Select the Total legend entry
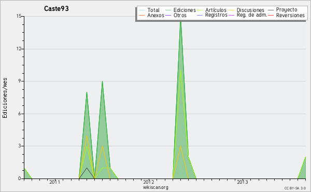The image size is (311, 192). 153,10
